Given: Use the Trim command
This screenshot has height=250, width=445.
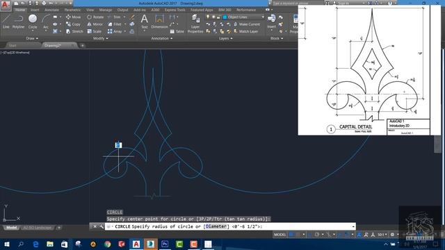Looking at the screenshot, I should (x=114, y=17).
